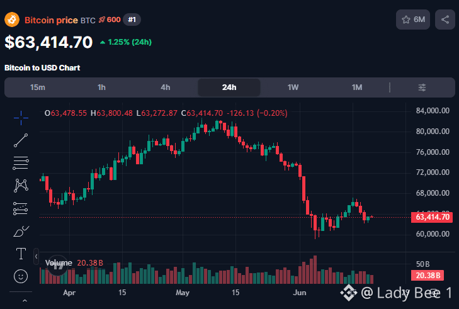The height and width of the screenshot is (309, 459).
Task: Click the L63,272.87 low value
Action: (x=157, y=113)
